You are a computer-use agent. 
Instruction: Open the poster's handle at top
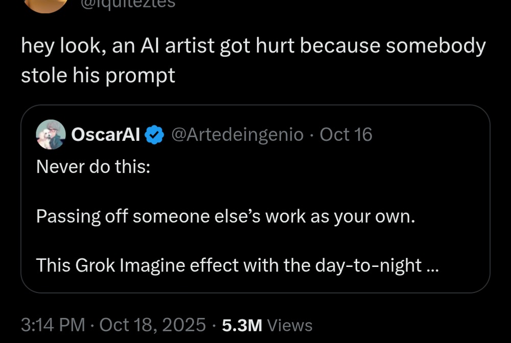pyautogui.click(x=127, y=3)
